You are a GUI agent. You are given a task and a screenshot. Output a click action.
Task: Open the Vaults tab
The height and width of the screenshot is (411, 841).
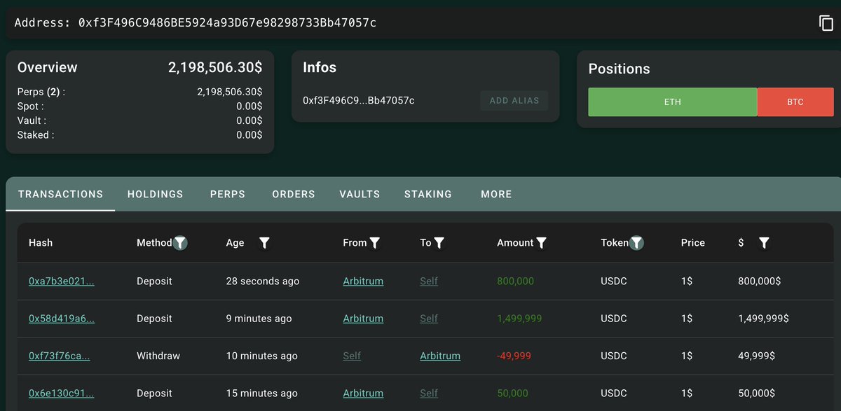point(360,194)
